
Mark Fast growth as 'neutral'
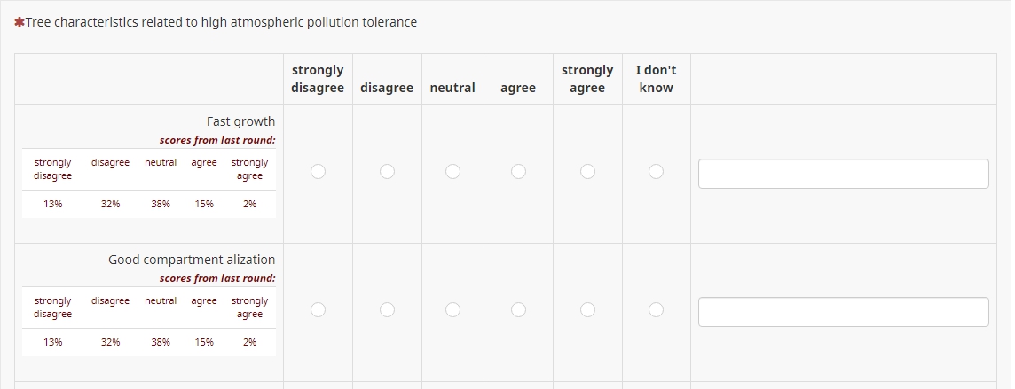452,172
